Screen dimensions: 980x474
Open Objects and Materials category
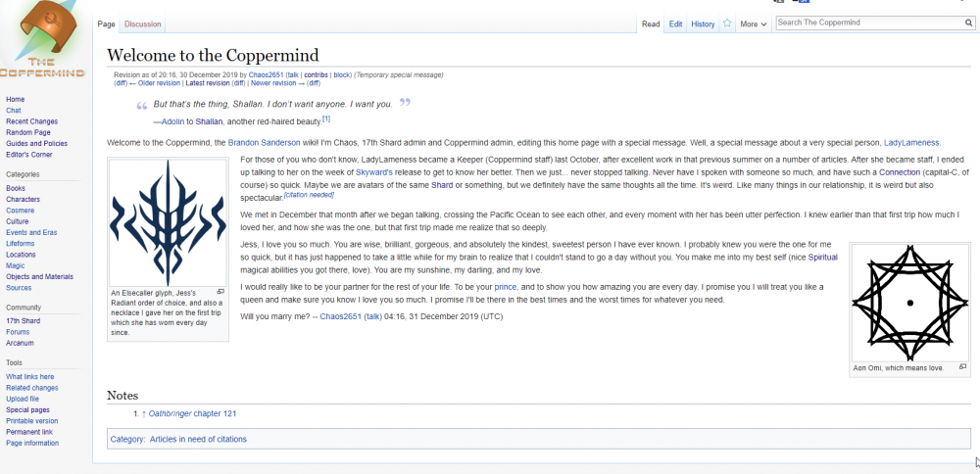pyautogui.click(x=39, y=276)
